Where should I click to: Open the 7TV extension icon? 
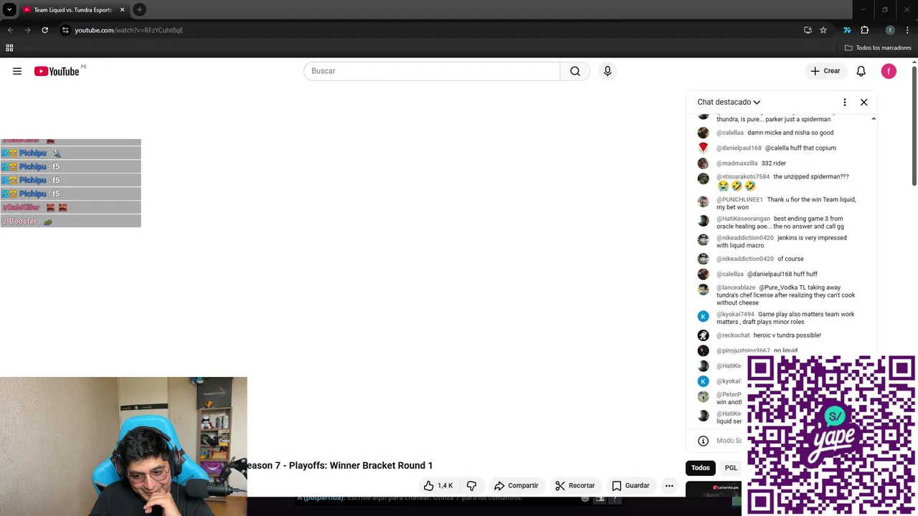pos(847,30)
